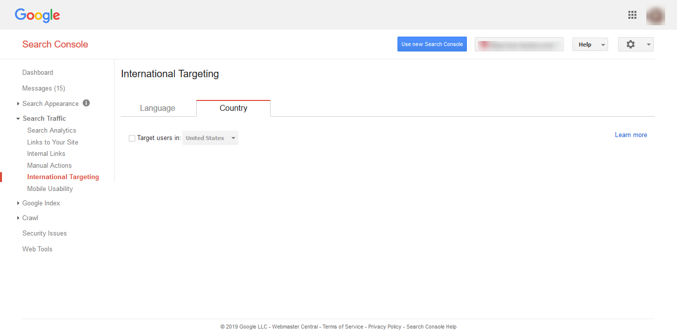
Task: Go to Search Analytics in sidebar
Action: [52, 130]
